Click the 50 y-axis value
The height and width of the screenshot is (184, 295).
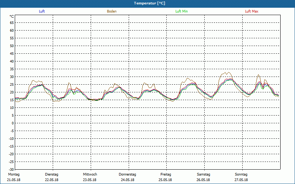(x=12, y=46)
